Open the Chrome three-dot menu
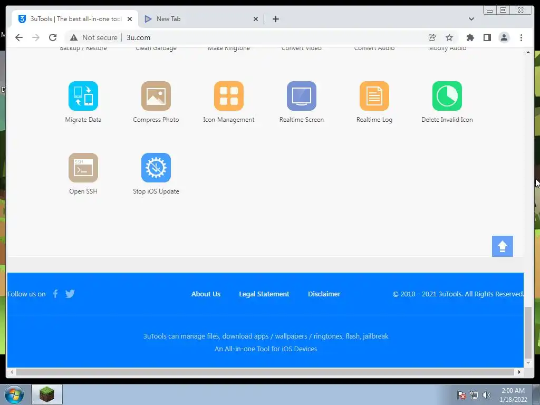Screen dimensions: 540x405 [x=521, y=37]
